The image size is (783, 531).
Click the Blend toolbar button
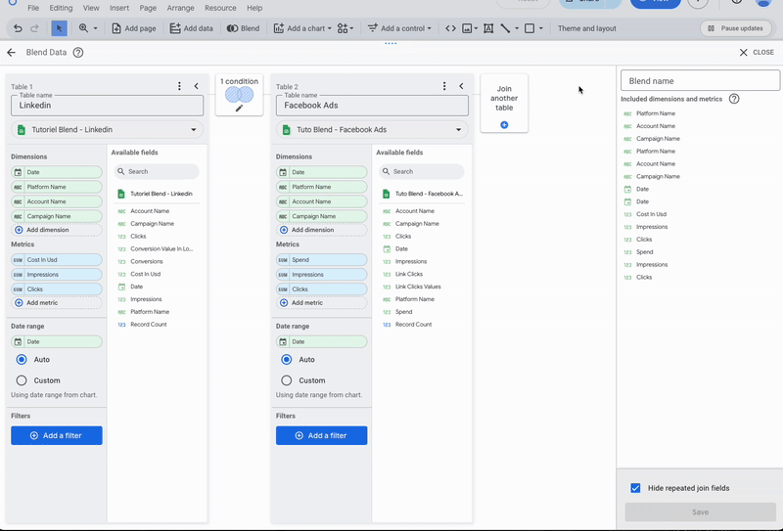click(x=243, y=28)
